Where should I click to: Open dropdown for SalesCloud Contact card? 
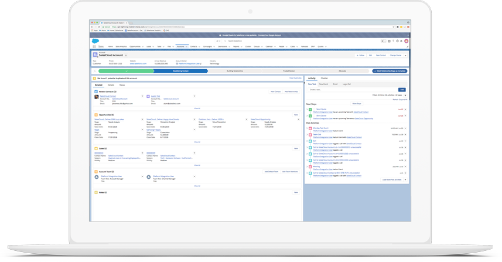[142, 96]
